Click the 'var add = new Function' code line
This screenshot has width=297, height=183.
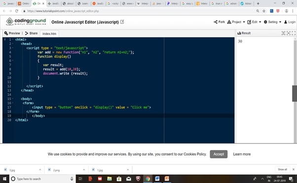[x=86, y=52]
